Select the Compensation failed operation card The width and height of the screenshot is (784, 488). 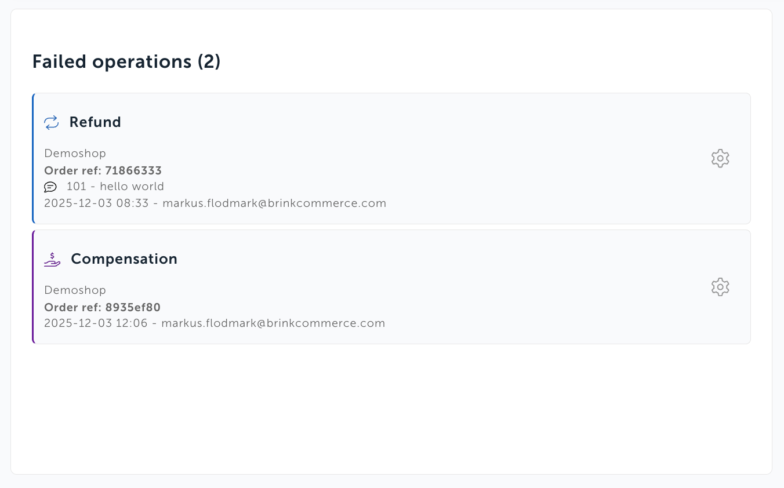(x=391, y=287)
